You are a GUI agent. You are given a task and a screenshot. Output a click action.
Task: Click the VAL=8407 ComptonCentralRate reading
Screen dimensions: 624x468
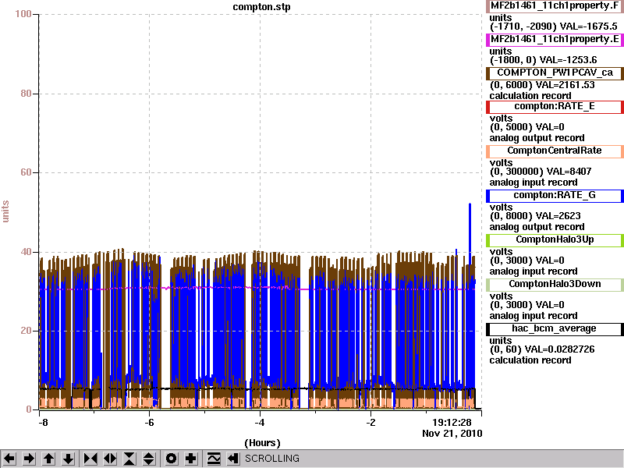pyautogui.click(x=569, y=172)
